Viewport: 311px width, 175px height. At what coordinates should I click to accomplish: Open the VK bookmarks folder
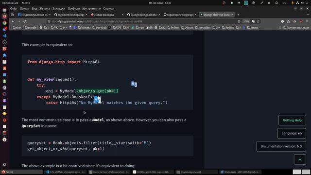(x=54, y=28)
